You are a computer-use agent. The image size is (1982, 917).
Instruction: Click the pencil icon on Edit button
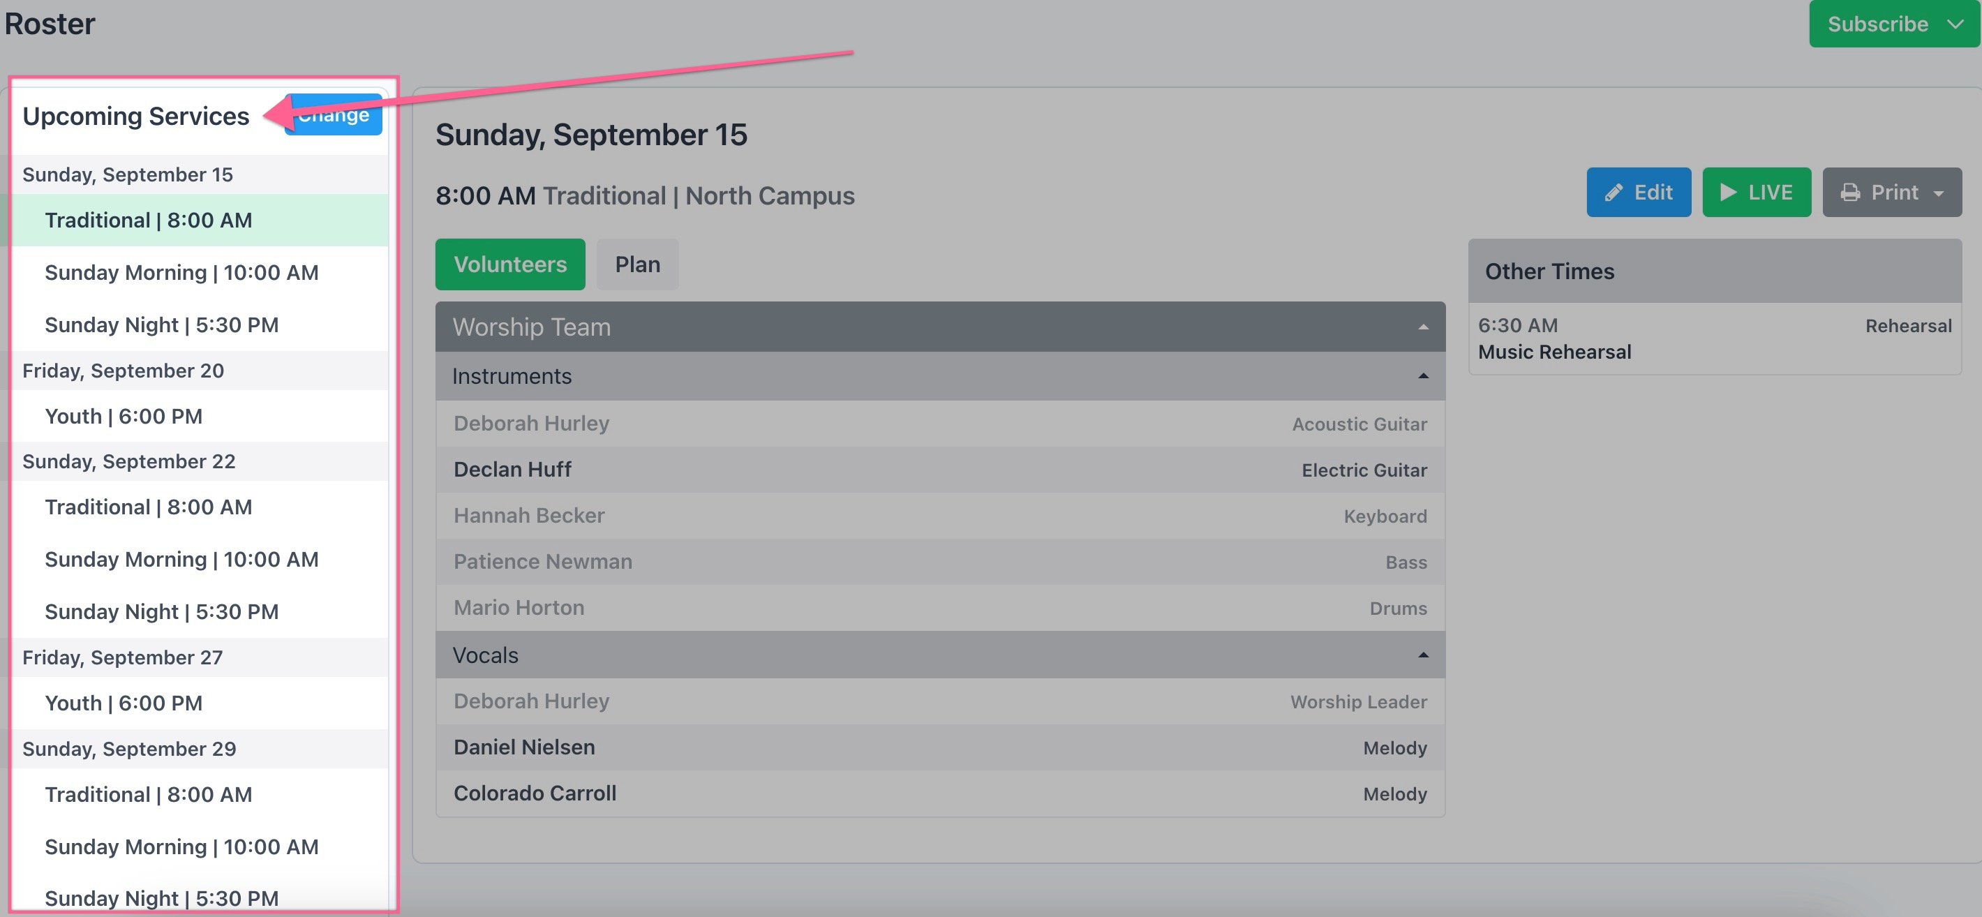(1614, 193)
